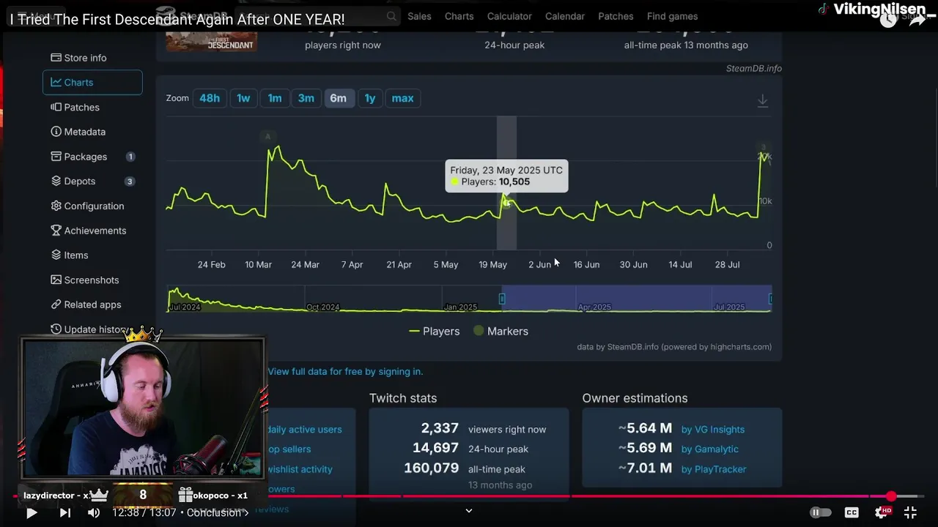Image resolution: width=938 pixels, height=527 pixels.
Task: Click the First Descendant game thumbnail
Action: coord(211,41)
